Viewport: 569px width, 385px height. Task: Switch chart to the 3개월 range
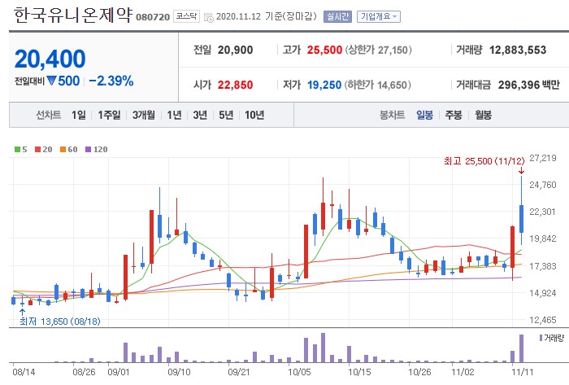[x=143, y=115]
